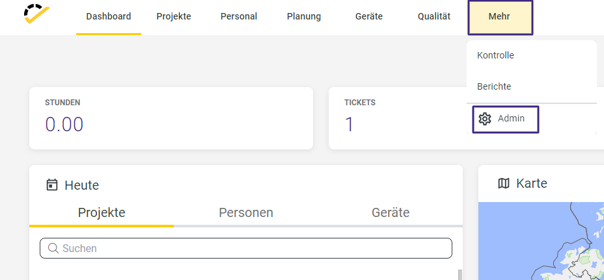
Task: Open the Qualität navigation tab
Action: pos(434,17)
